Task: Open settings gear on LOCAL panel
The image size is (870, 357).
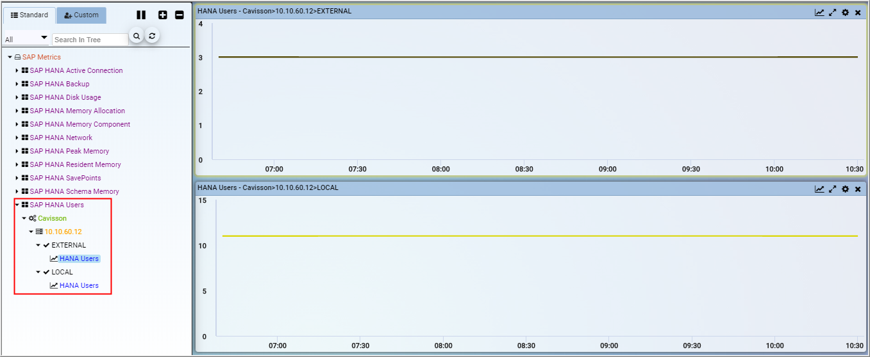Action: pos(846,189)
